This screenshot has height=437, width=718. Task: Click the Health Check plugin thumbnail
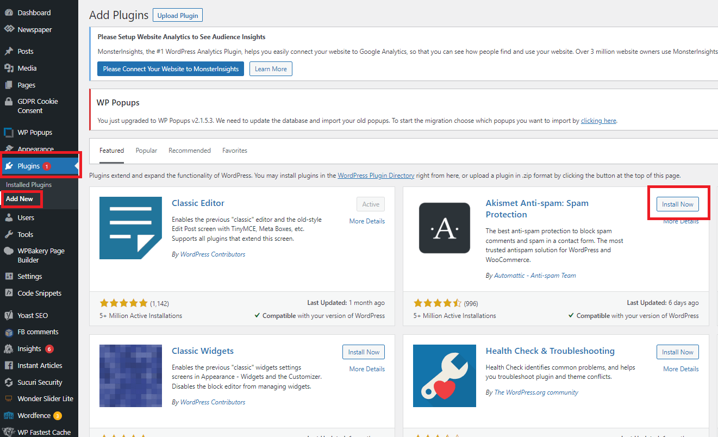[445, 376]
